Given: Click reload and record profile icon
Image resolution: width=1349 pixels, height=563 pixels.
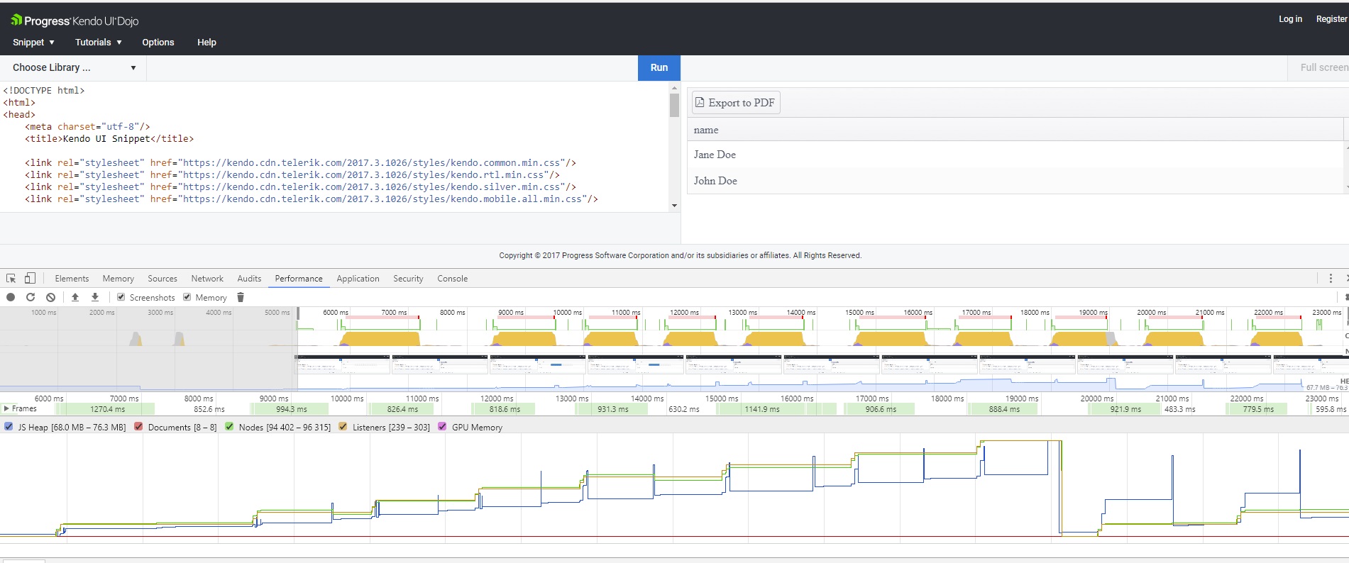Looking at the screenshot, I should coord(31,297).
